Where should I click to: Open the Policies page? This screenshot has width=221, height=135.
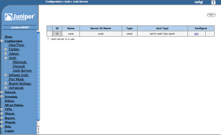(9, 101)
